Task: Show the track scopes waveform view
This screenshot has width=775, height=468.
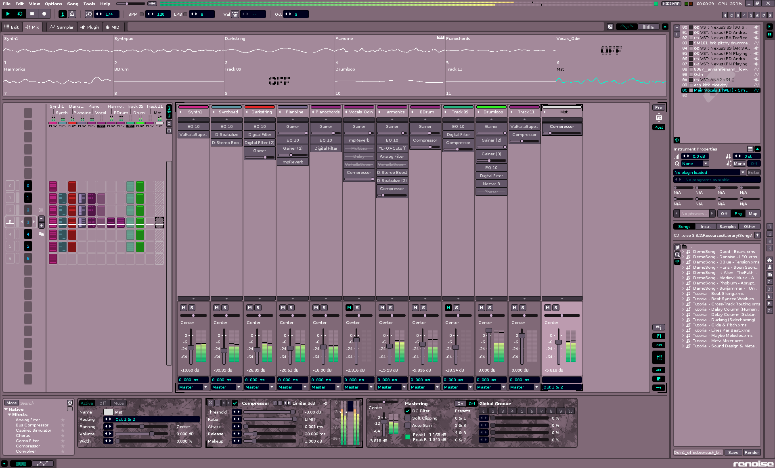Action: coord(626,27)
